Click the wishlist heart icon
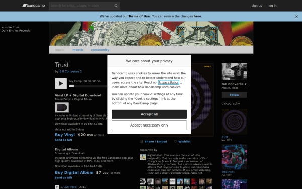Image resolution: width=302 pixels, height=189 pixels. 175,141
